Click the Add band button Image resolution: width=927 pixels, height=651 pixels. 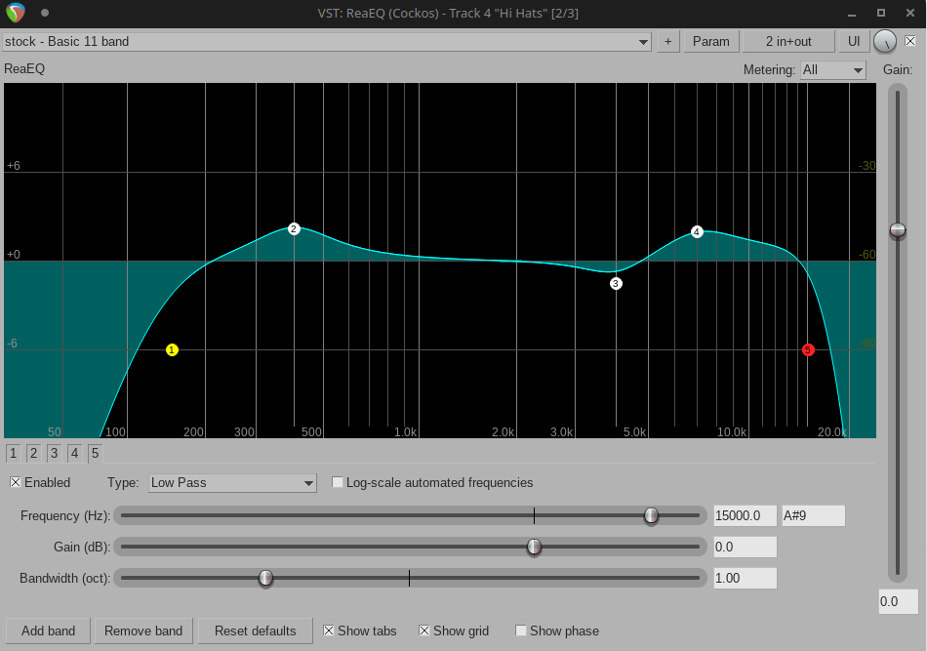[x=49, y=631]
